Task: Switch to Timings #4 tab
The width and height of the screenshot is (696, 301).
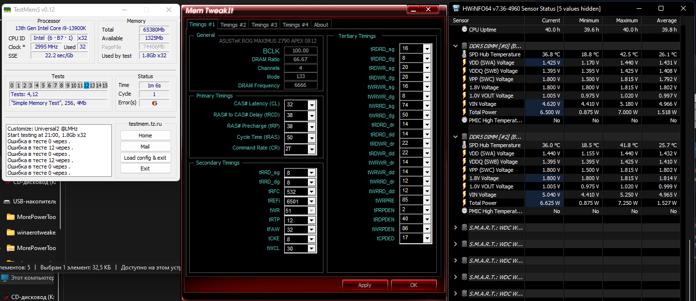Action: pyautogui.click(x=296, y=25)
